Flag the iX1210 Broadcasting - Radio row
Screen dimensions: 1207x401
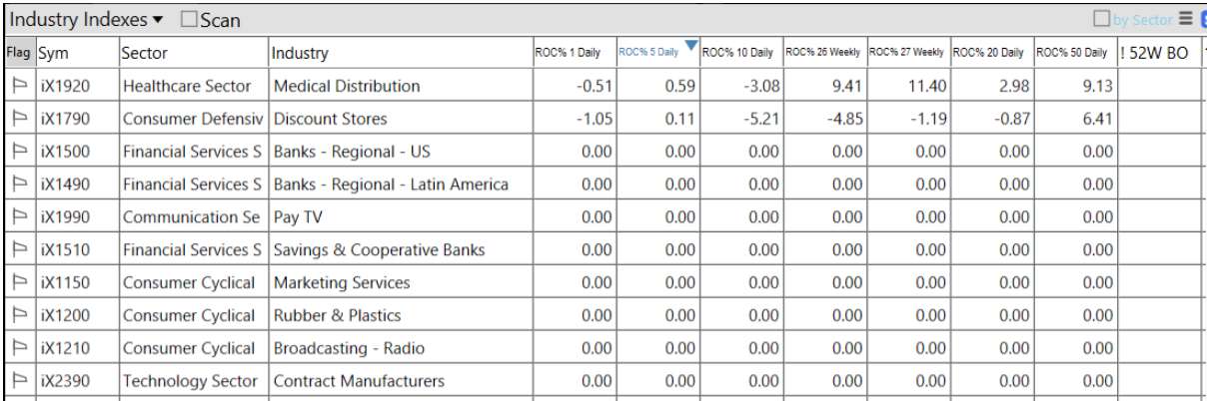19,348
